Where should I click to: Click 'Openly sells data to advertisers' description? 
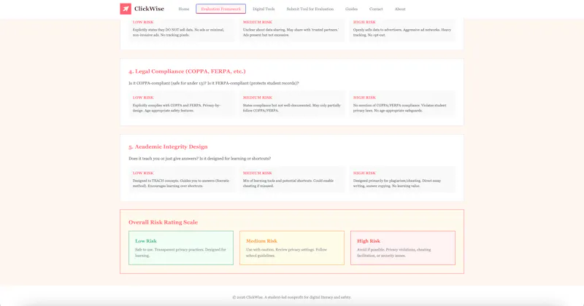pyautogui.click(x=402, y=32)
